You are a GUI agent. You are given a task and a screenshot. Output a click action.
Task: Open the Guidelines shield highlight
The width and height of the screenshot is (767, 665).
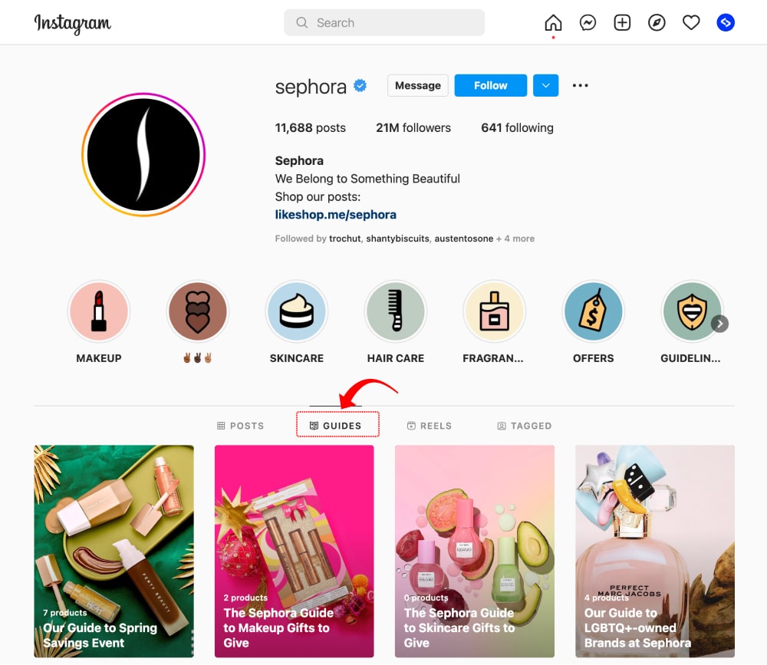point(691,311)
